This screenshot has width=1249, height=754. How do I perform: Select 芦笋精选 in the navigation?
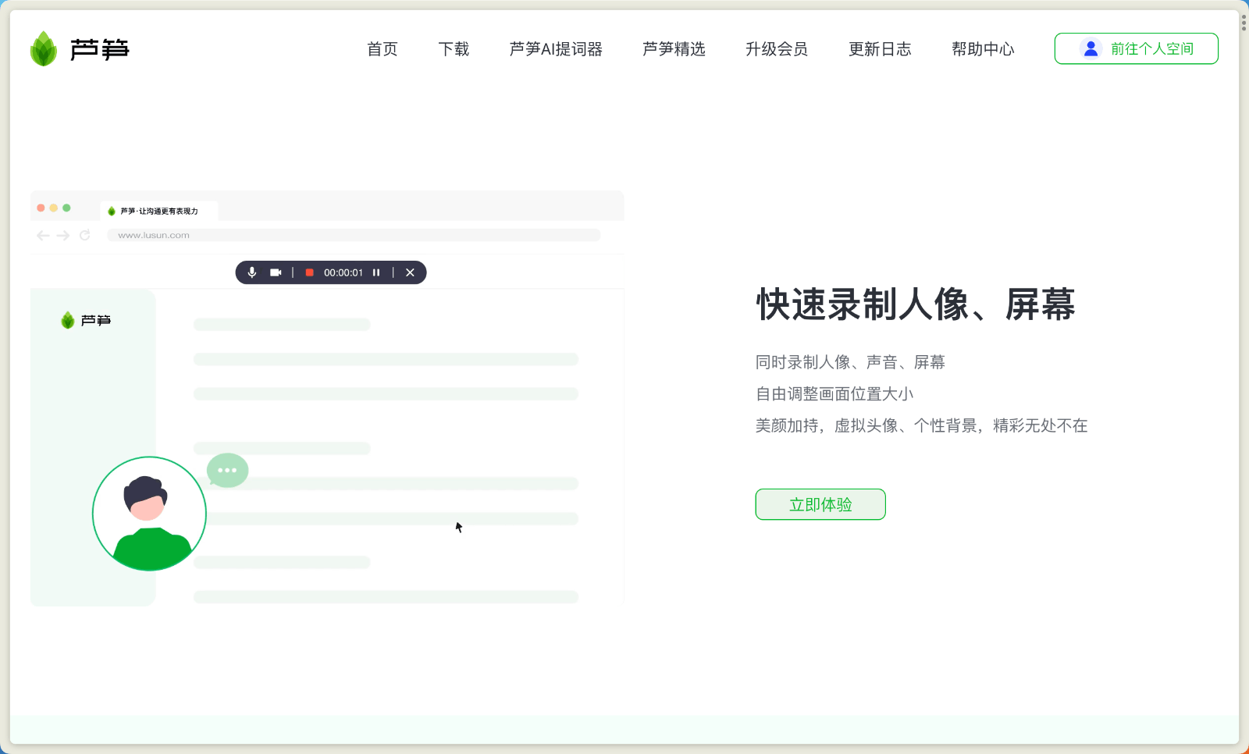[x=674, y=49]
